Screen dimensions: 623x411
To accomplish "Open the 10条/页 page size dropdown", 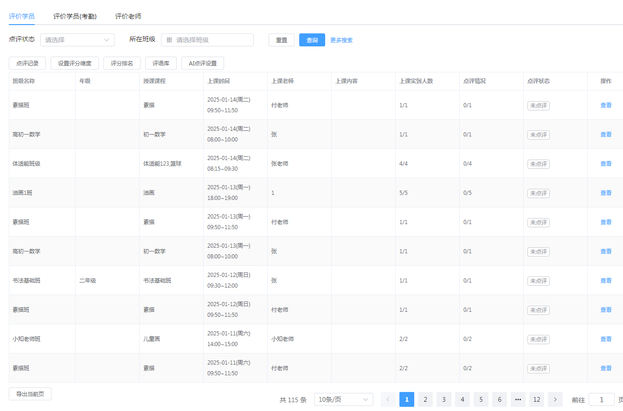I will pos(344,399).
